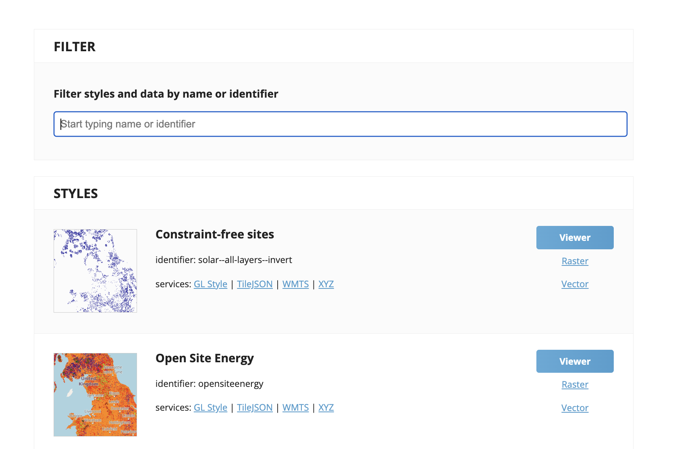Click Vector link for Open Site Energy
The width and height of the screenshot is (673, 449).
pyautogui.click(x=575, y=408)
